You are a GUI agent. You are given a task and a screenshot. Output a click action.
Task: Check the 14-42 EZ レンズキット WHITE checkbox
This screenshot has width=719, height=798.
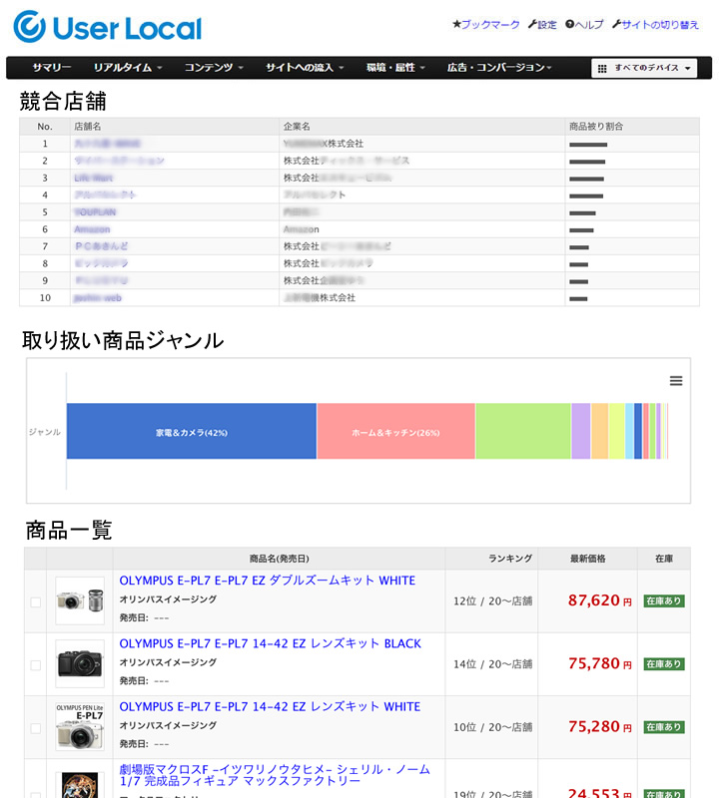pyautogui.click(x=36, y=728)
